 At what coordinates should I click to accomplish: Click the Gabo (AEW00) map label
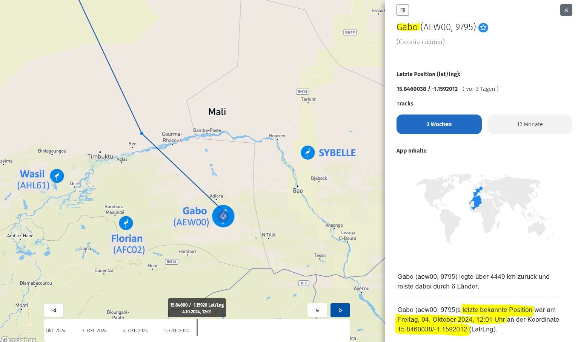pyautogui.click(x=192, y=217)
